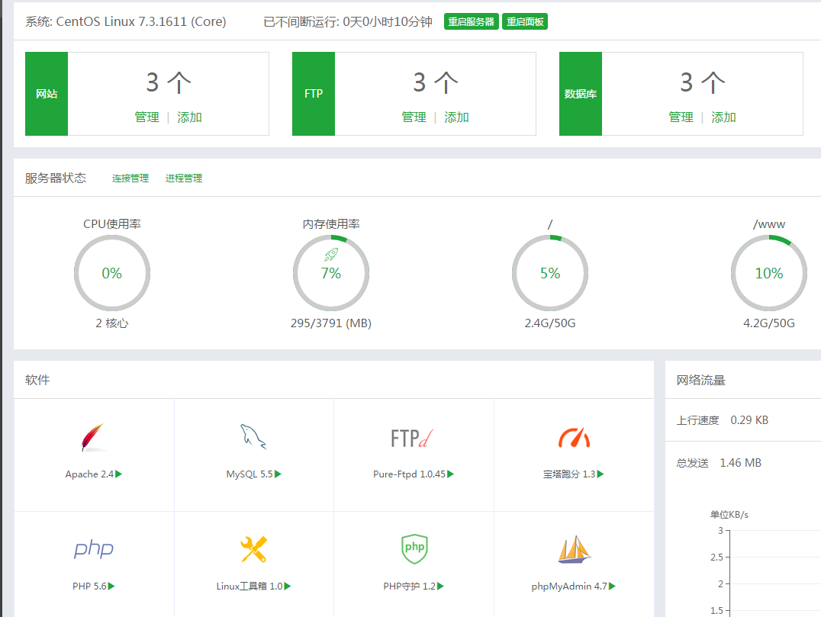Image resolution: width=821 pixels, height=617 pixels.
Task: Click the green FTP tile
Action: click(314, 94)
